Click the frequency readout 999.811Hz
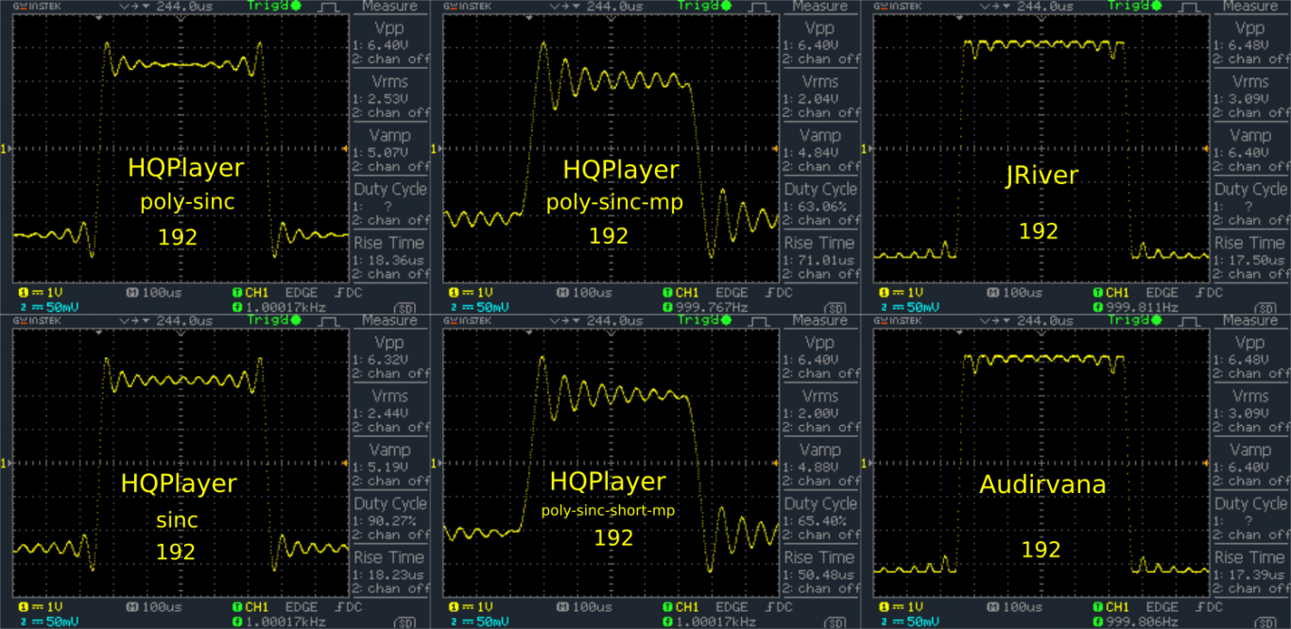Screen dimensions: 1291x629 [1140, 308]
